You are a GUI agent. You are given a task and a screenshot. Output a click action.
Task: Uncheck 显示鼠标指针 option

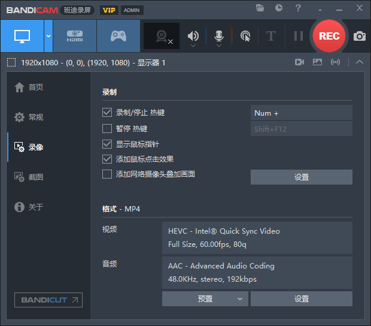[x=107, y=144]
